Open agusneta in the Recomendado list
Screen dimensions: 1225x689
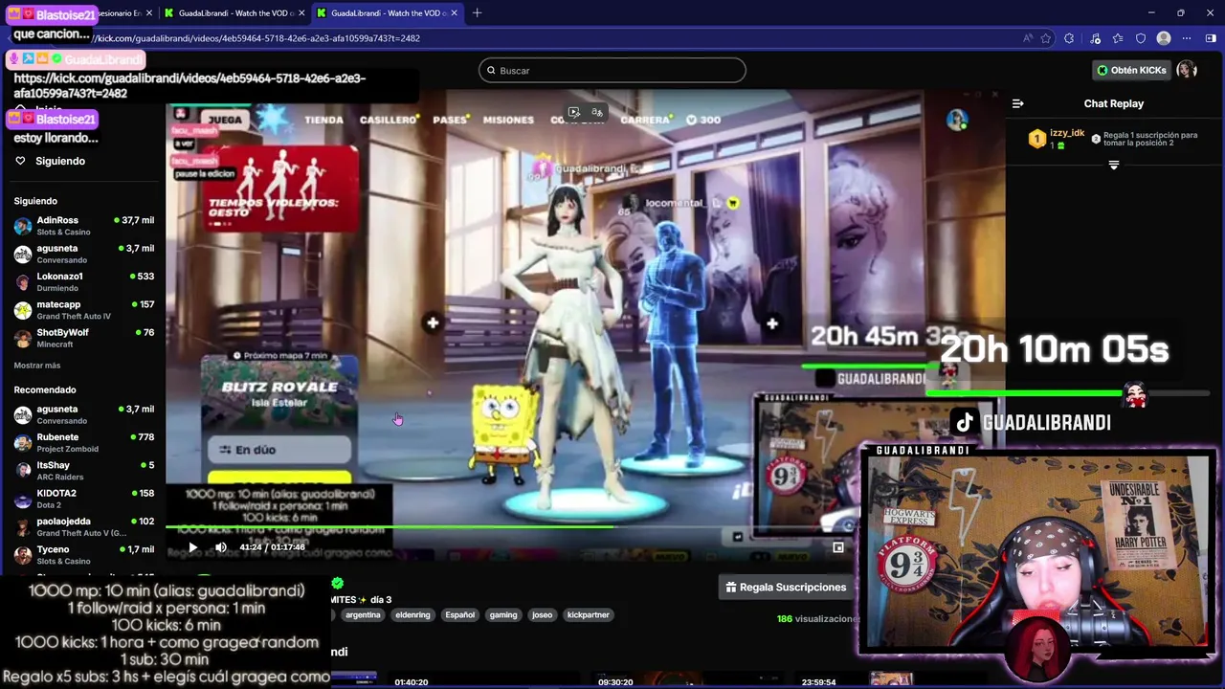click(84, 414)
